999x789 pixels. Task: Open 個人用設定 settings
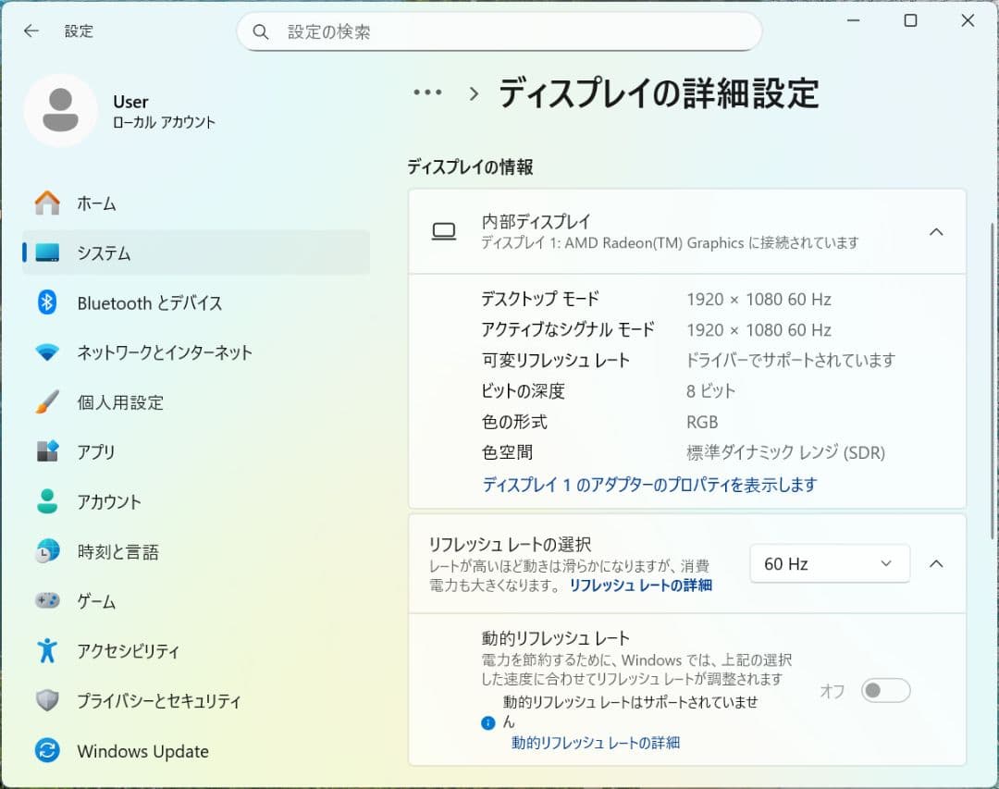tap(129, 402)
